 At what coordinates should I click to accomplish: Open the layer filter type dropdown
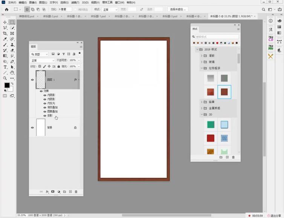coord(39,54)
